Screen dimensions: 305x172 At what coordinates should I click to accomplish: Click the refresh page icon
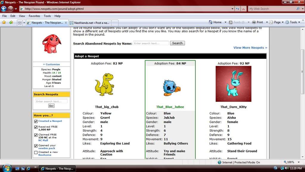pos(238,9)
